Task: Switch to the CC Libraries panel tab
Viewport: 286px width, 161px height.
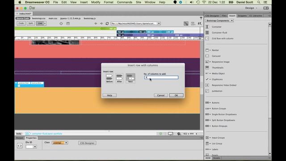Action: point(256,16)
